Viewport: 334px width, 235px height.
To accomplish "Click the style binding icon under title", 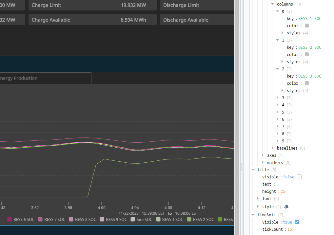I will click(286, 207).
